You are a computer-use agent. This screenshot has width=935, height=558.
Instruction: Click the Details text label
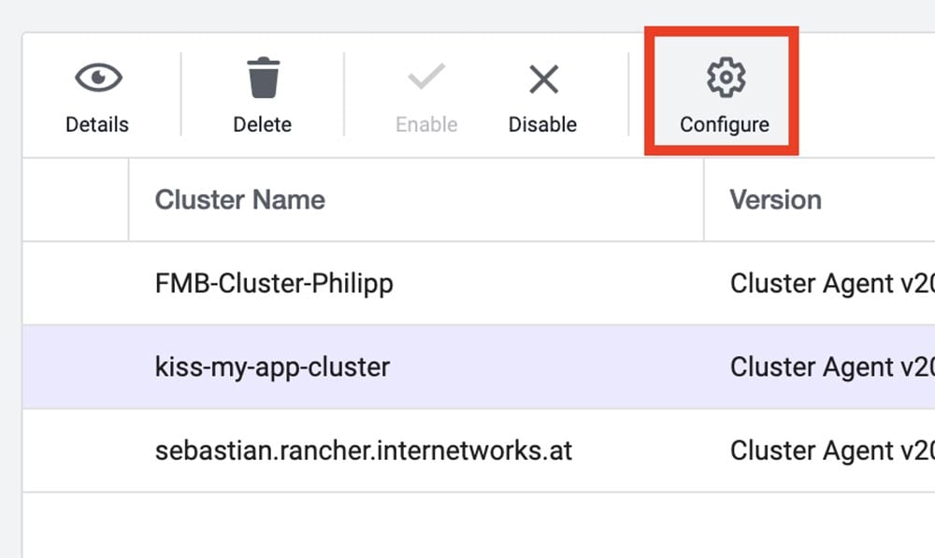coord(97,124)
